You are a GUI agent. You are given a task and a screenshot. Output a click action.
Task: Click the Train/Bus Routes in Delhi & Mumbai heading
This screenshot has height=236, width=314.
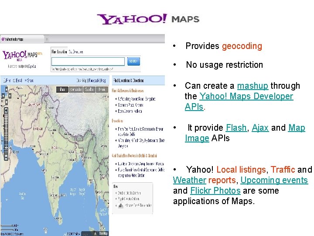click(x=134, y=156)
